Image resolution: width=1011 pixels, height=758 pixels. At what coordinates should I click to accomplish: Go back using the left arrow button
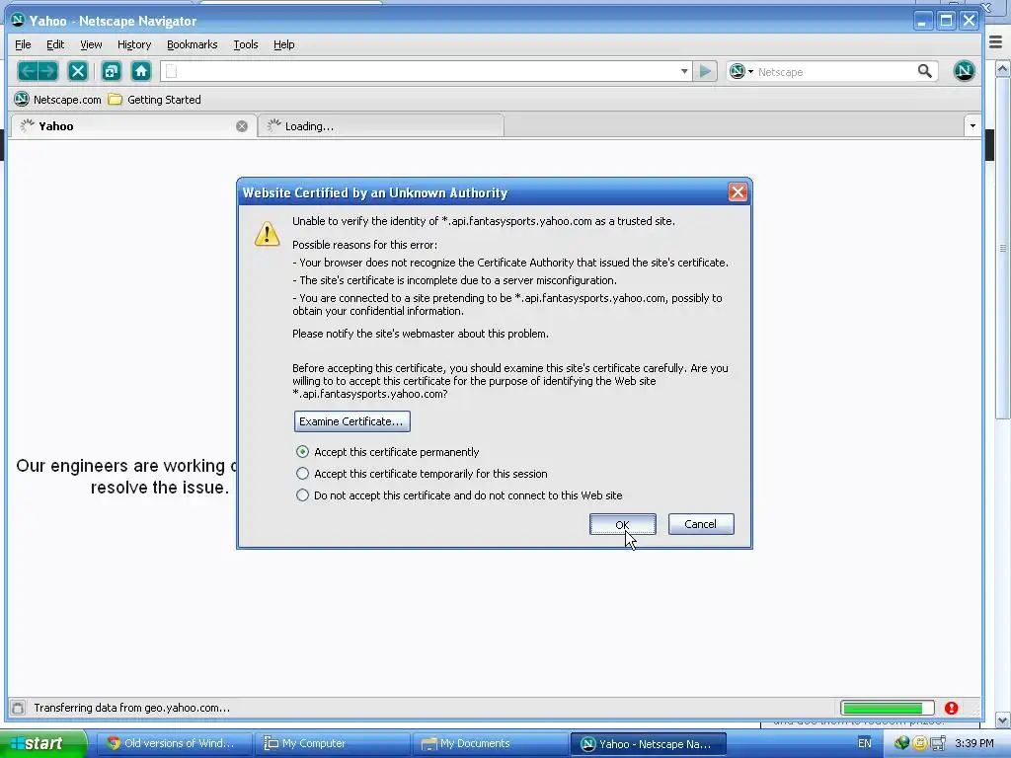click(28, 71)
